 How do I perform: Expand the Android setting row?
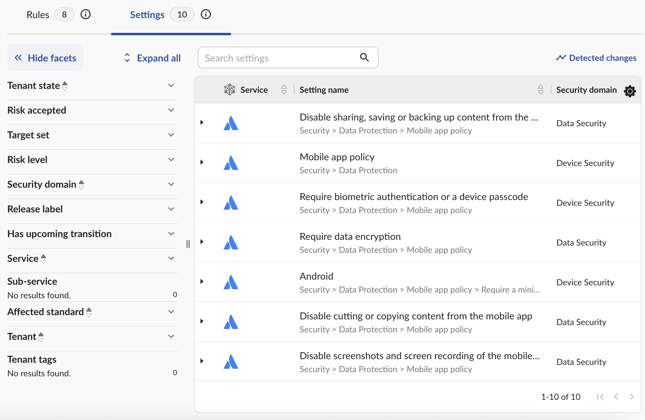click(x=202, y=282)
